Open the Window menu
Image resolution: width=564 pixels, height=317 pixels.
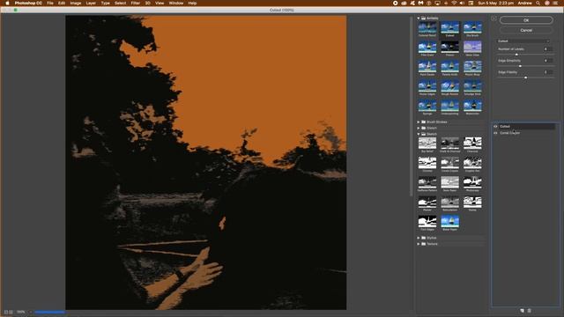(x=176, y=3)
